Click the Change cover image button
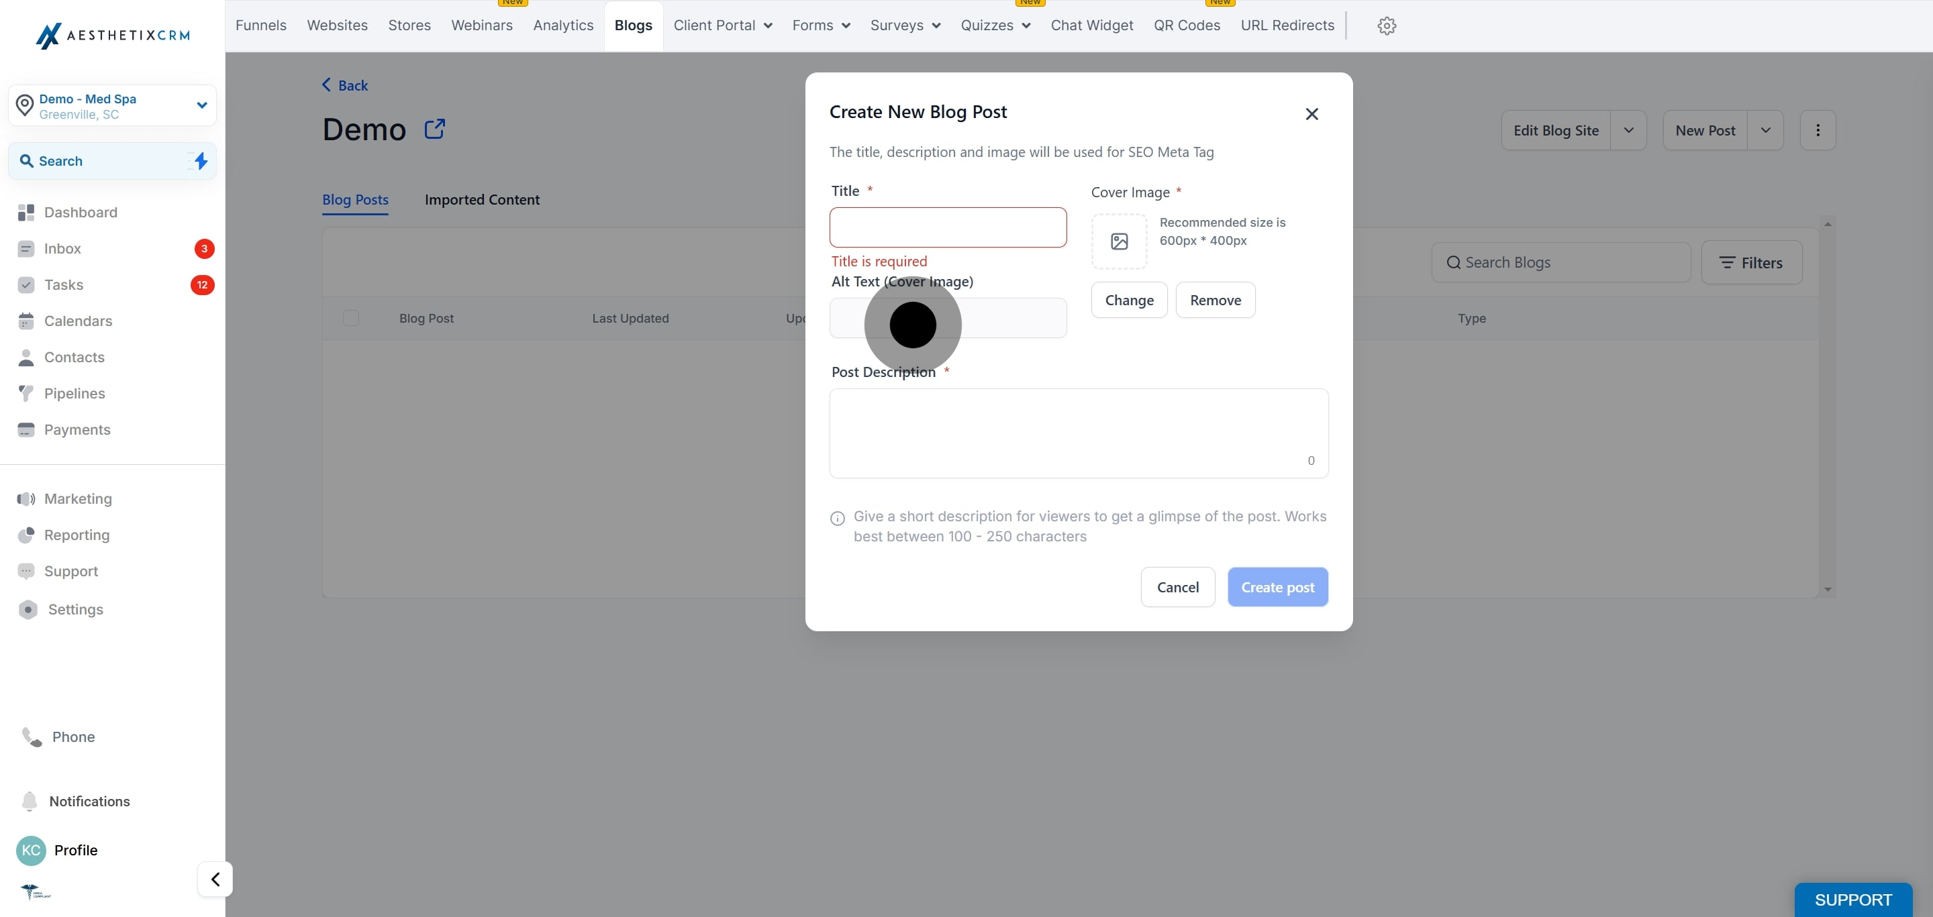This screenshot has height=917, width=1933. pyautogui.click(x=1128, y=300)
